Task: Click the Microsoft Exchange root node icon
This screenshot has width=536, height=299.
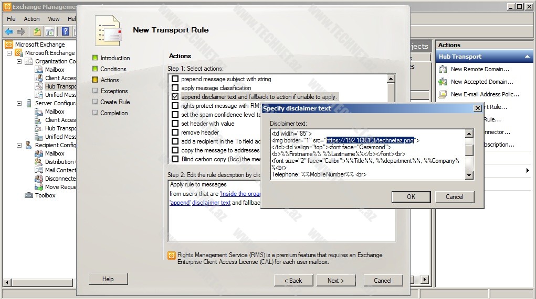Action: (x=9, y=45)
